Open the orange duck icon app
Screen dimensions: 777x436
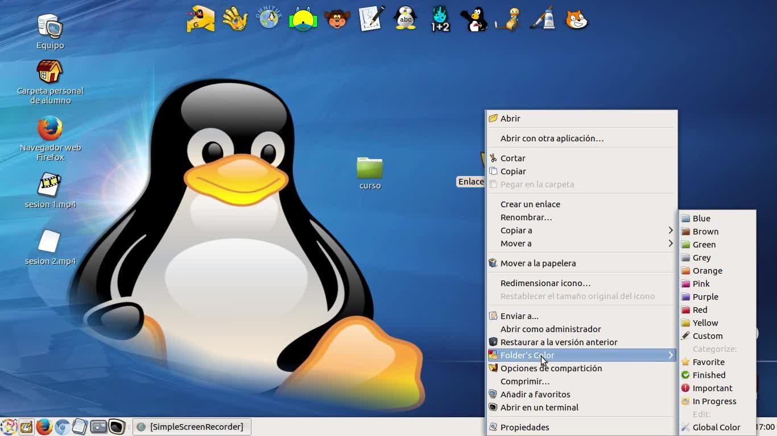click(508, 19)
